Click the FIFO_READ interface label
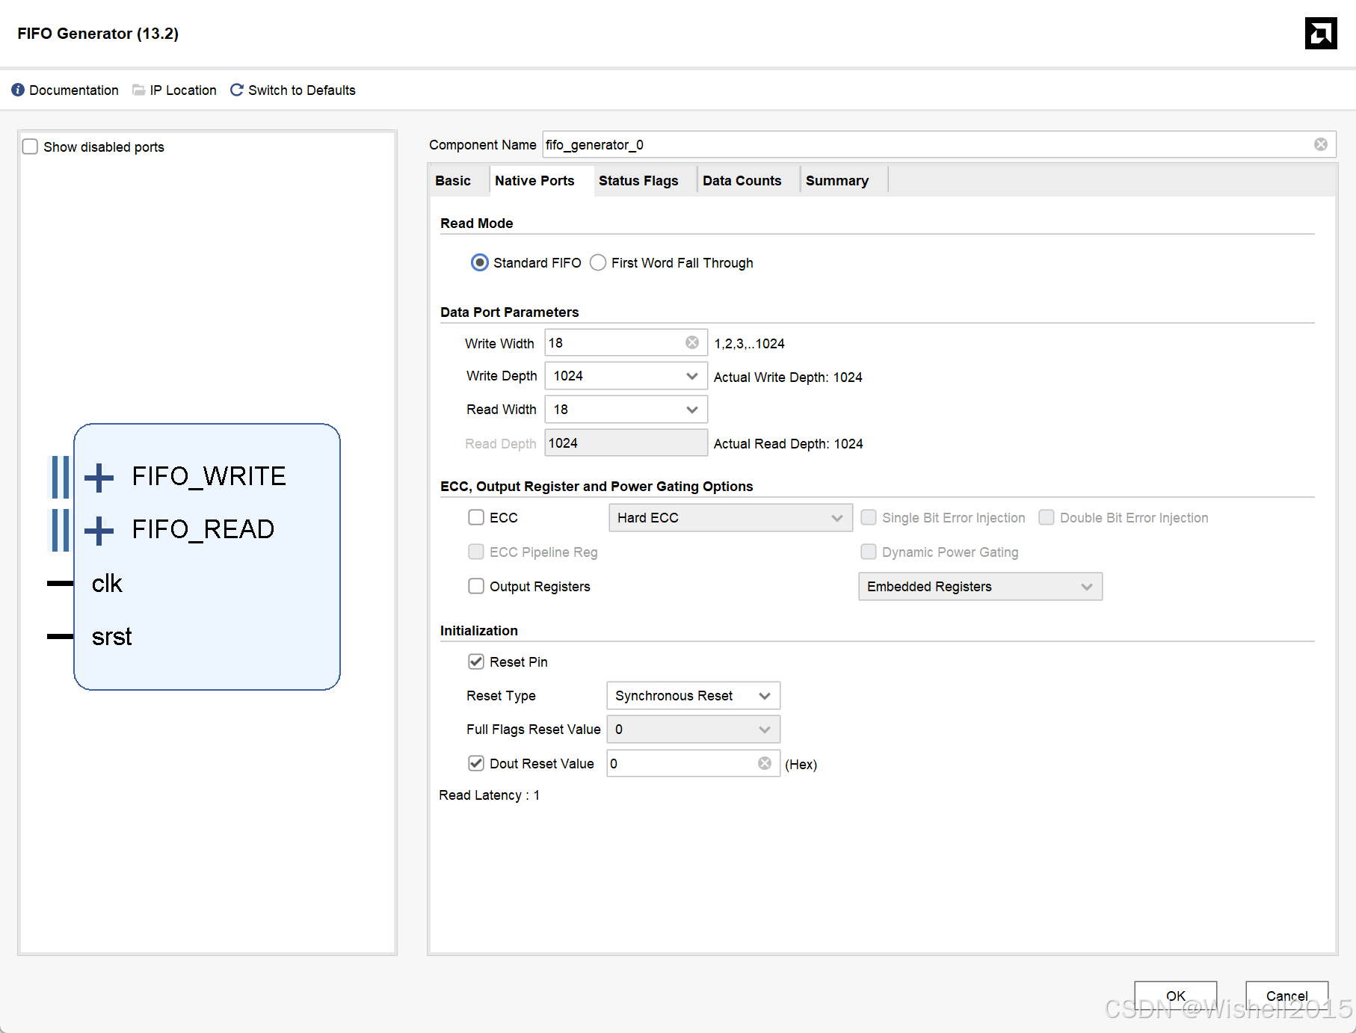Image resolution: width=1356 pixels, height=1033 pixels. [203, 530]
